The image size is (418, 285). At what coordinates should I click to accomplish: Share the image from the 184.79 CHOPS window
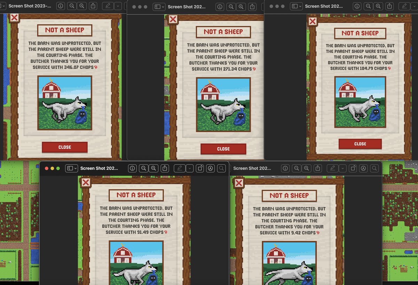(x=390, y=6)
